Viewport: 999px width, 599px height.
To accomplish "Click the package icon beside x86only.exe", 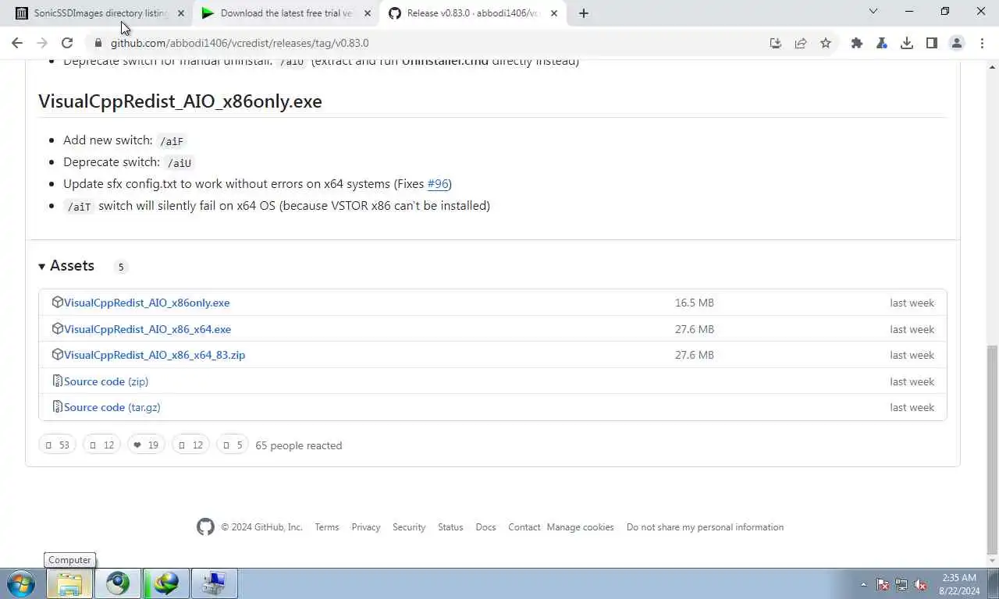I will (x=57, y=302).
